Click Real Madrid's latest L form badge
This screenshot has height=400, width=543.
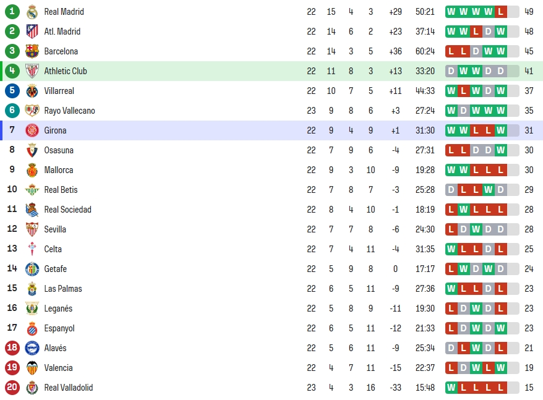click(500, 12)
